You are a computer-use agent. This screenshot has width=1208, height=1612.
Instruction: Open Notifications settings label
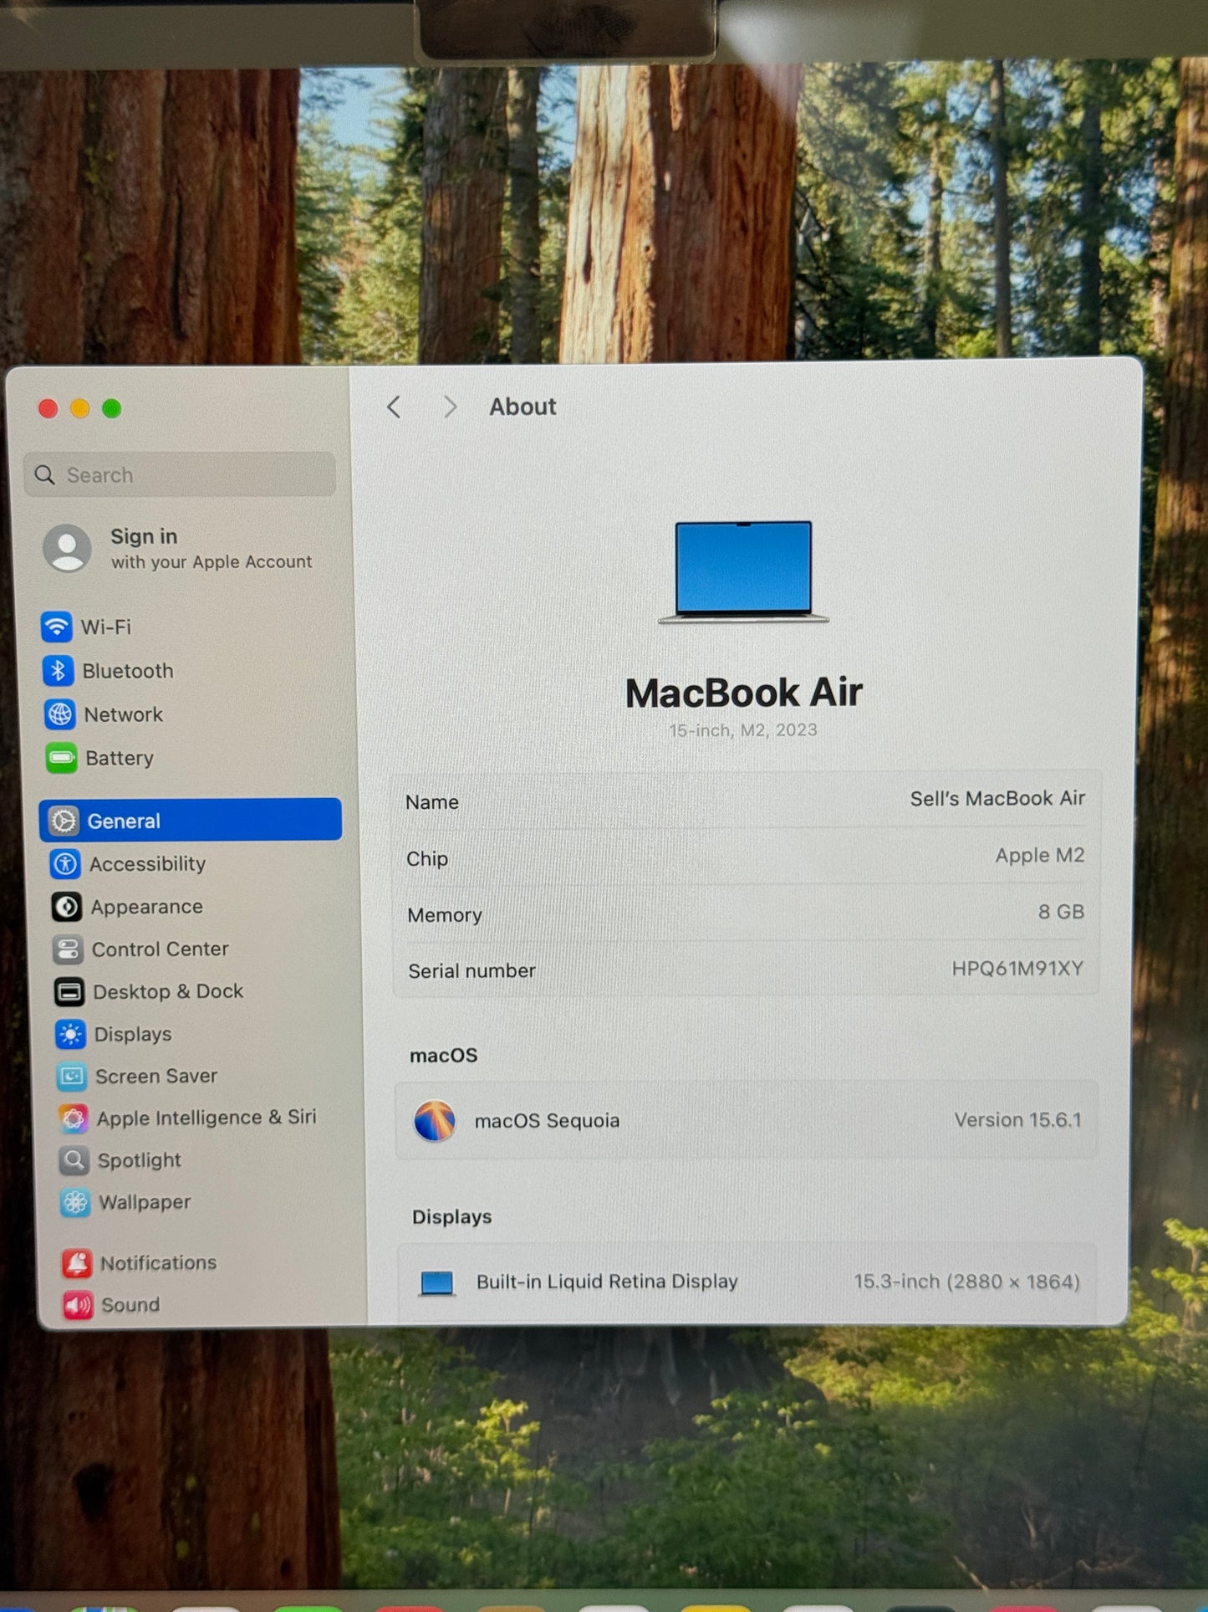(159, 1262)
